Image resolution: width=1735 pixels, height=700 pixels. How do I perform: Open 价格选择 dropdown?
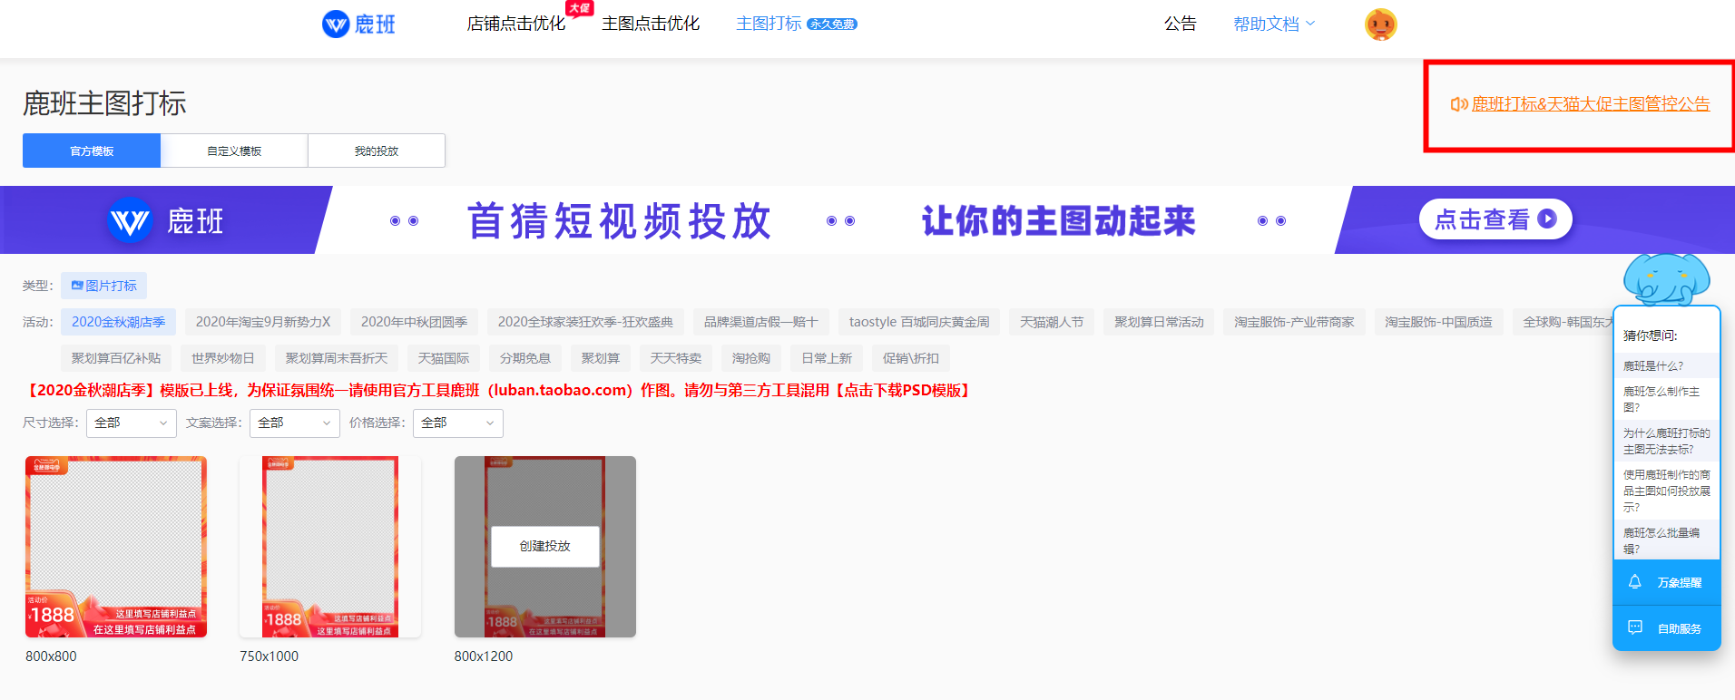(x=458, y=423)
